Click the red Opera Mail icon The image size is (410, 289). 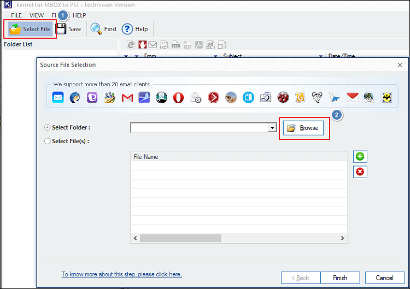(x=178, y=98)
